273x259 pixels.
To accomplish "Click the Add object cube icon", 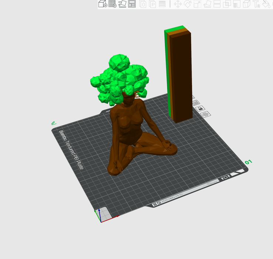I will pos(102,4).
